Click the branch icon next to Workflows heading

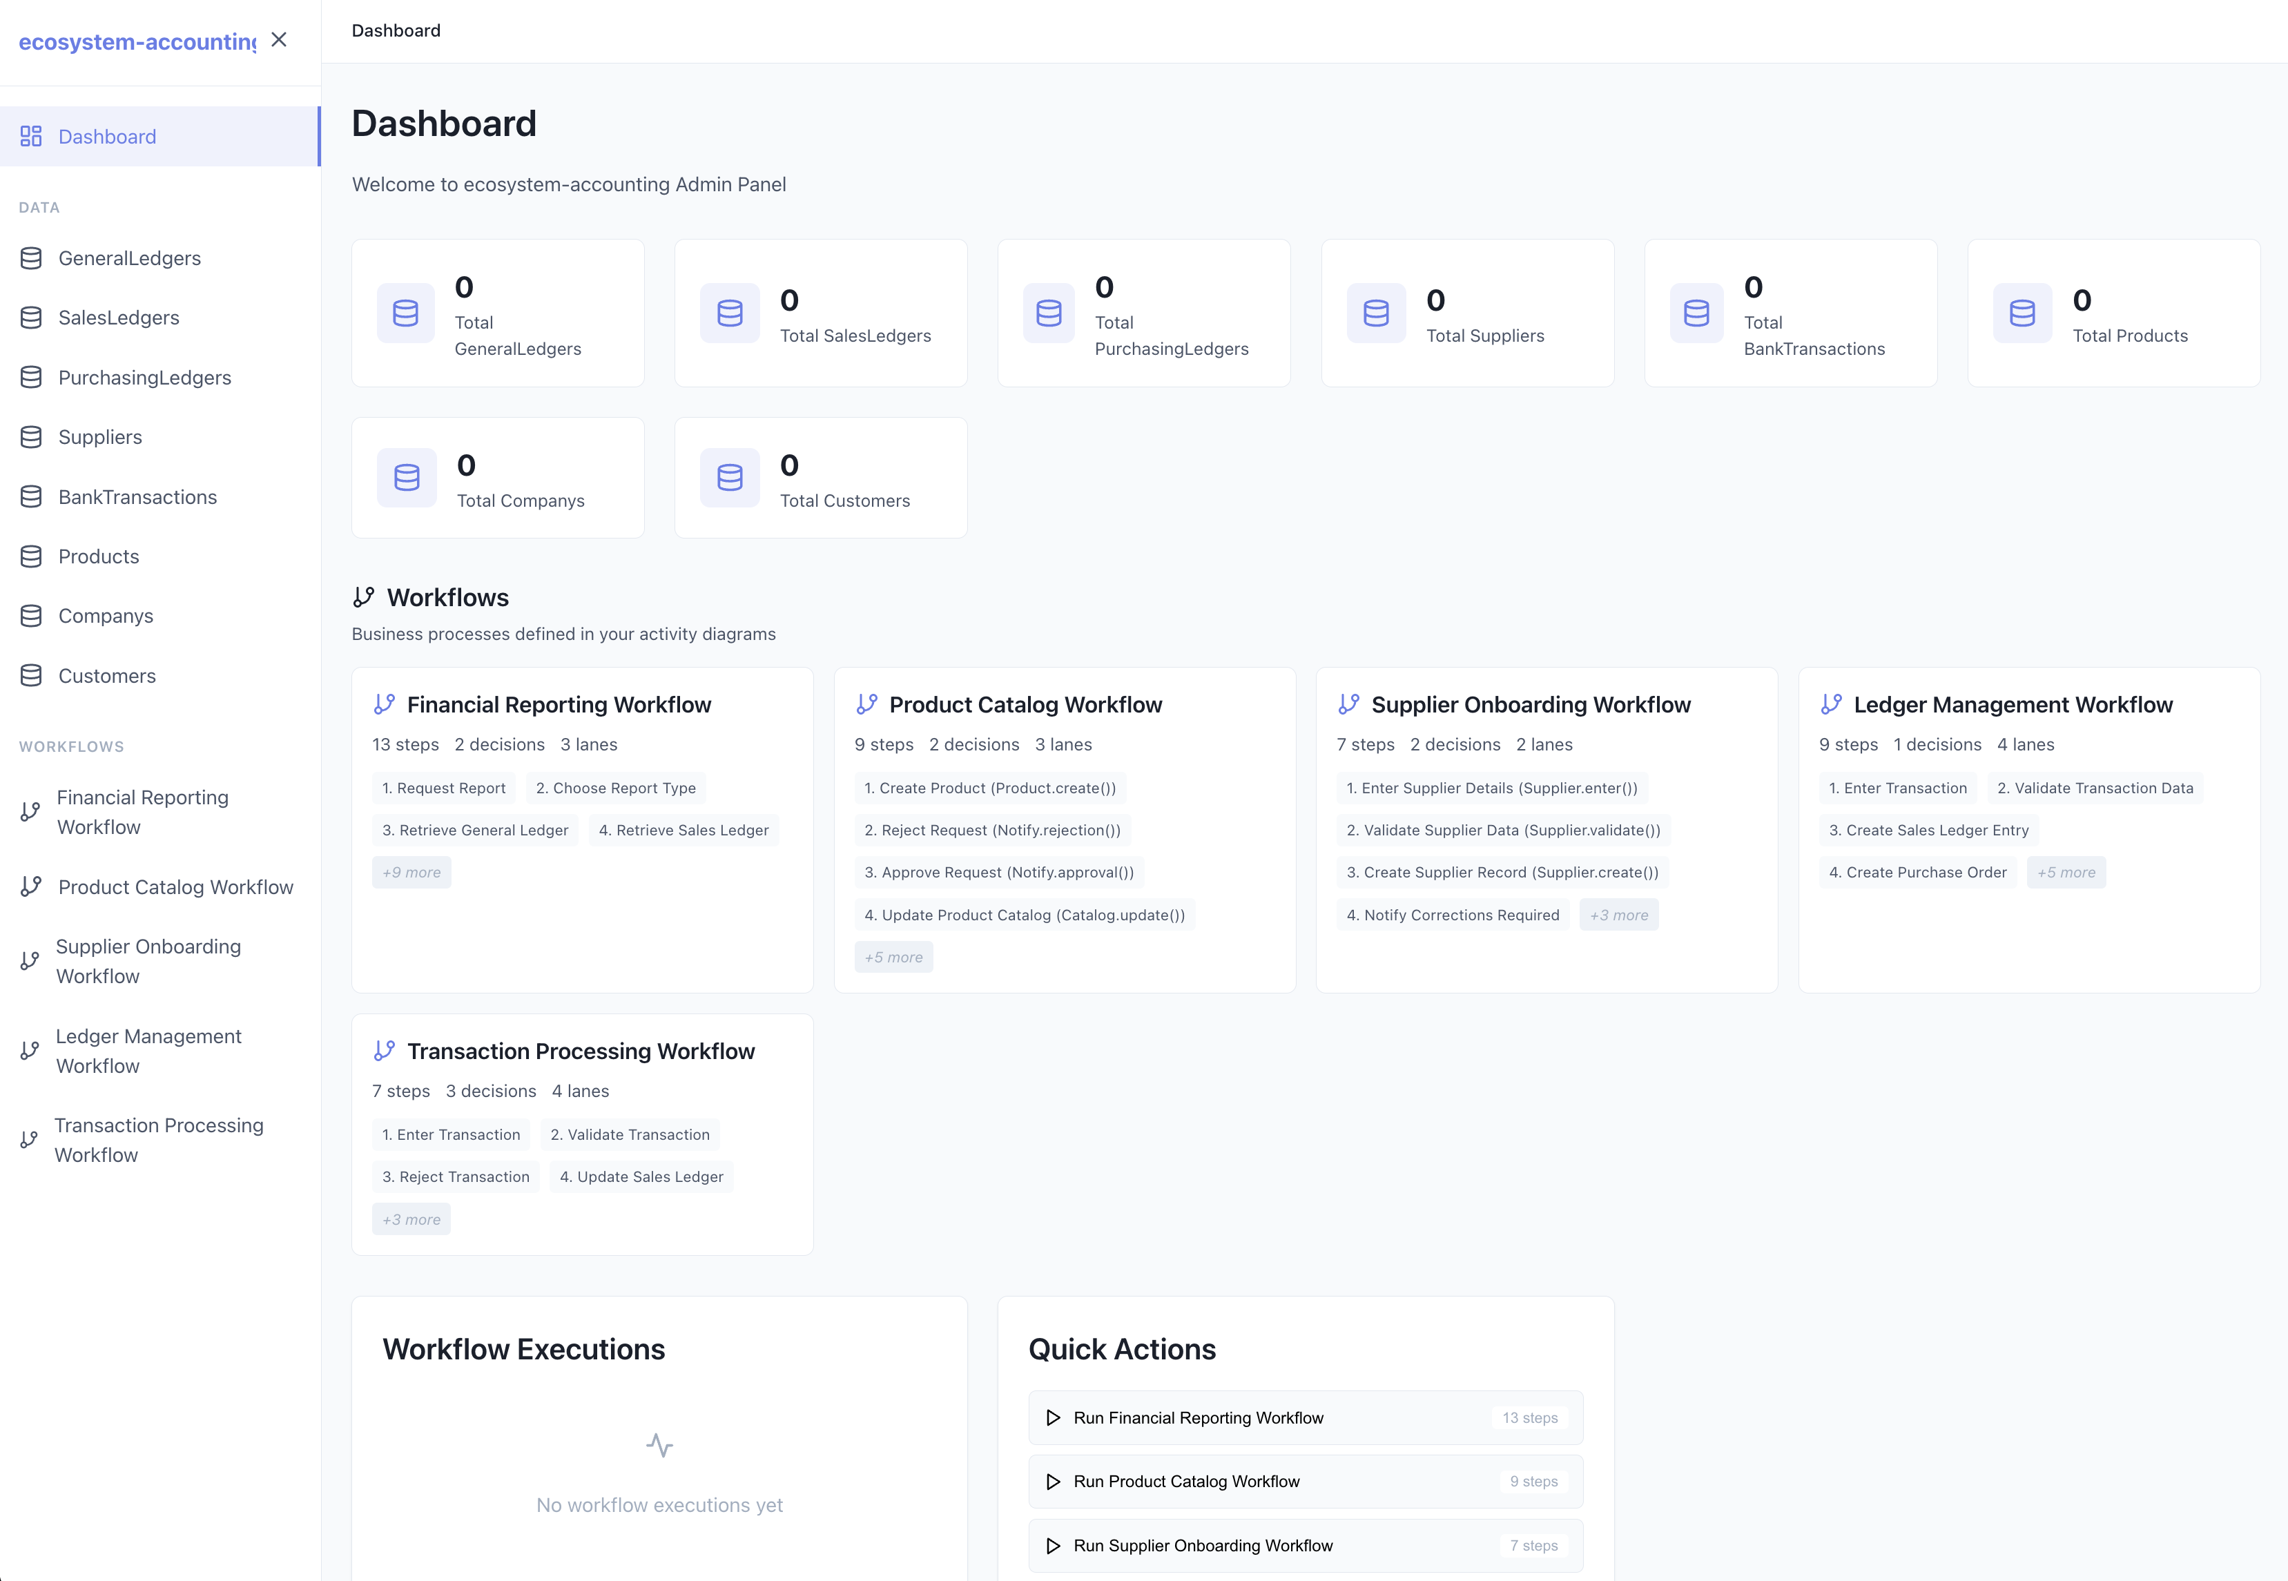364,596
